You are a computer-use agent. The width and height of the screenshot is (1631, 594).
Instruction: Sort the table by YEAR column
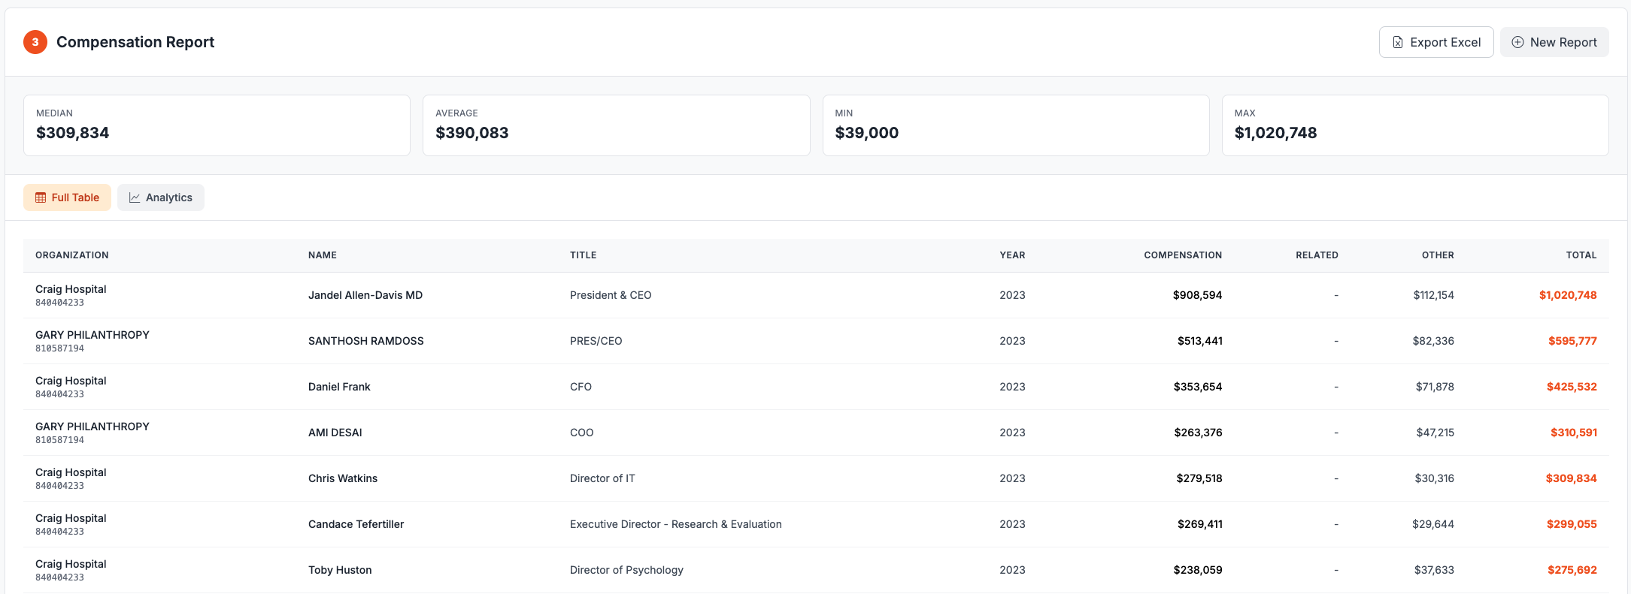[1012, 255]
